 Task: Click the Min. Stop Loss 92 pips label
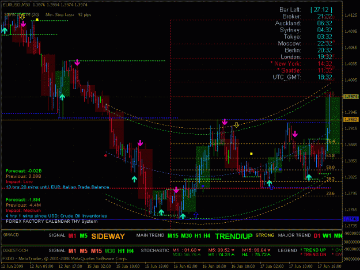pos(68,15)
